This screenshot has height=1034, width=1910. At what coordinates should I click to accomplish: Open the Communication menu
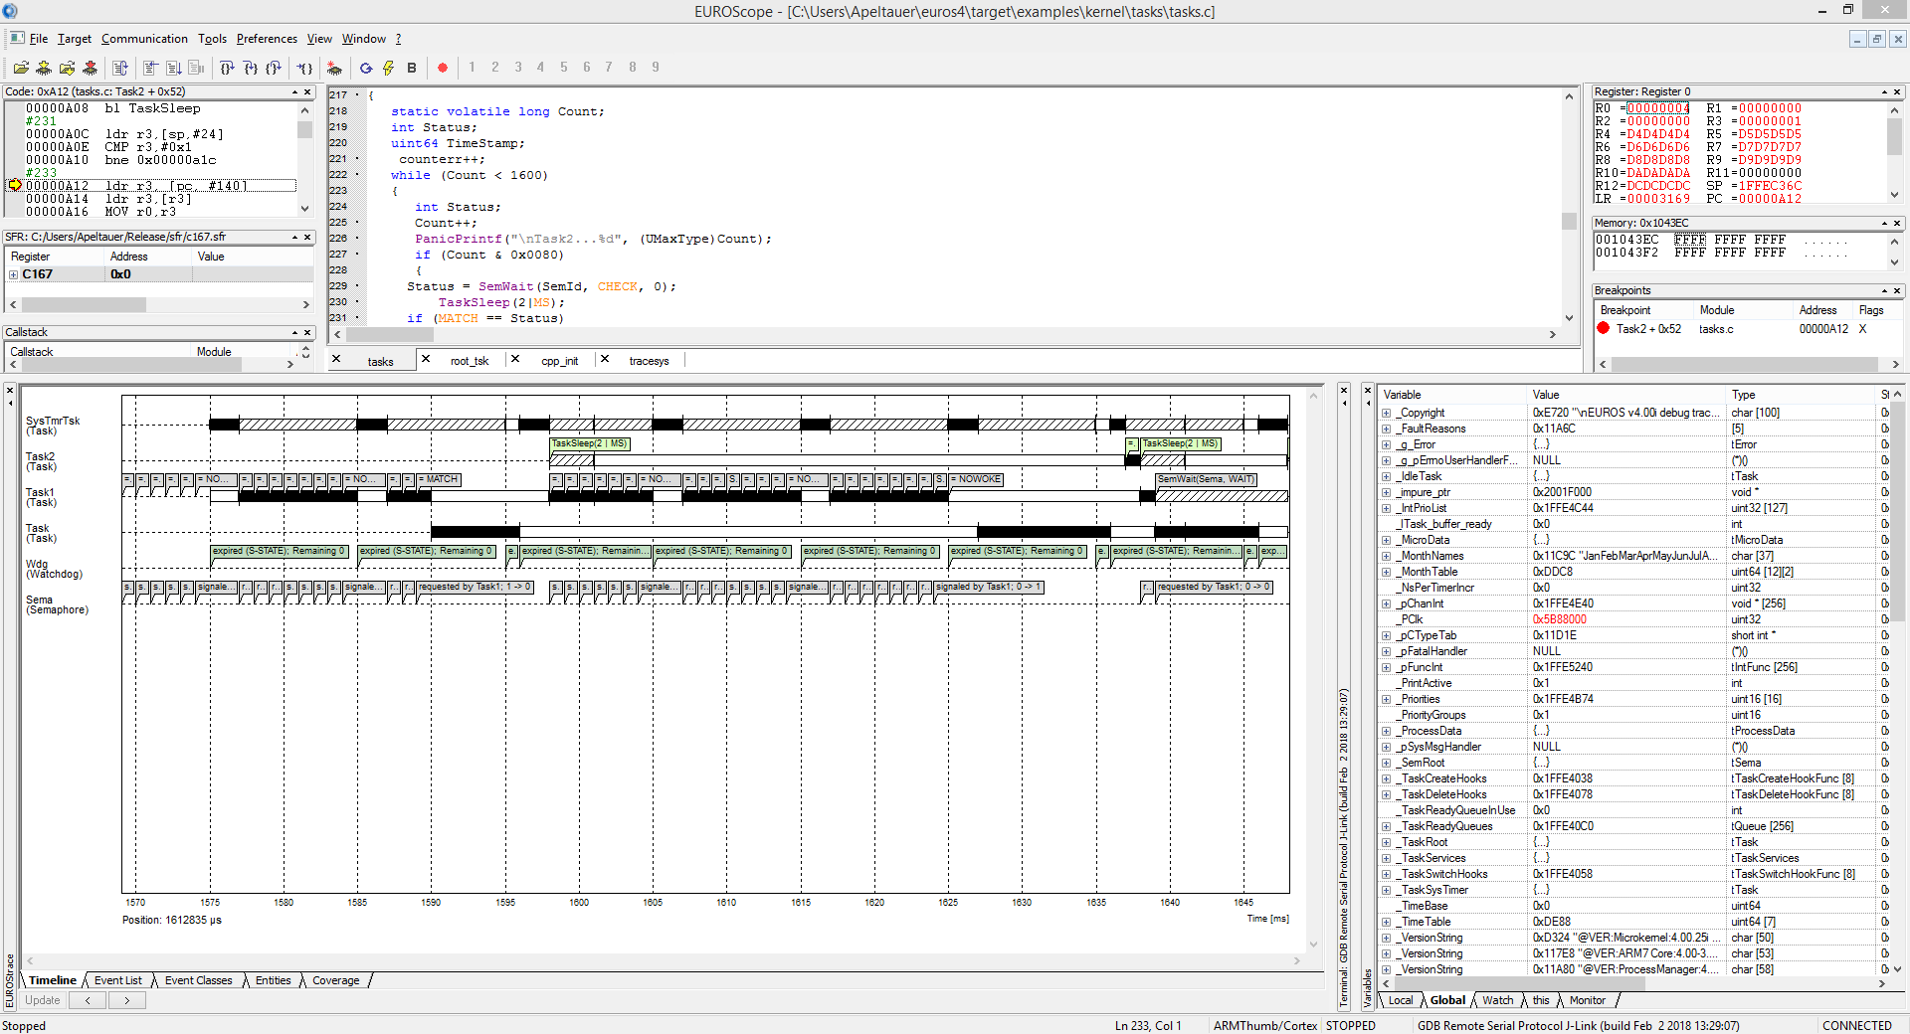coord(144,39)
